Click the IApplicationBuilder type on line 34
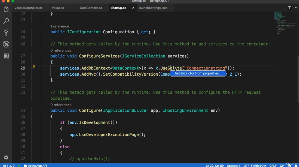 pyautogui.click(x=126, y=110)
